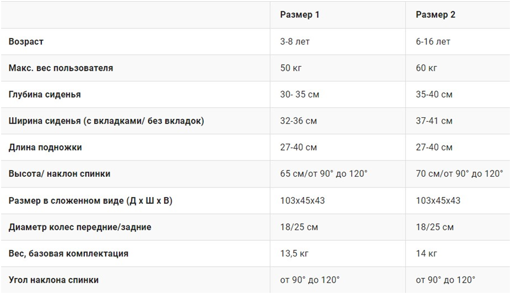This screenshot has width=511, height=294.
Task: Click the "50 кг" weight value
Action: coord(291,68)
